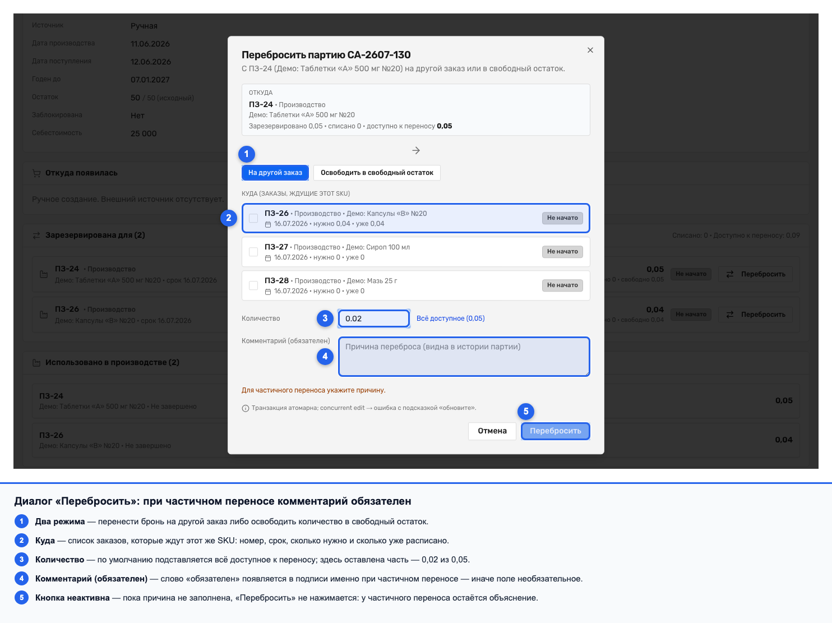Check the ПЗ-28 order checkbox

click(253, 285)
